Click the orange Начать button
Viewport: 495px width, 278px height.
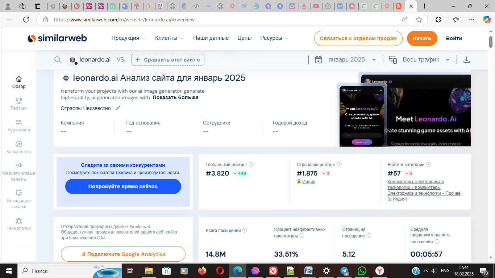[422, 38]
